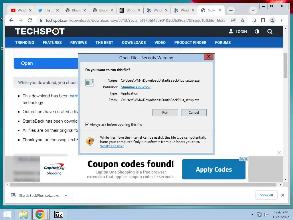Click LOGIN on TechSpot header
Viewport: 293px width, 220px height.
238,32
